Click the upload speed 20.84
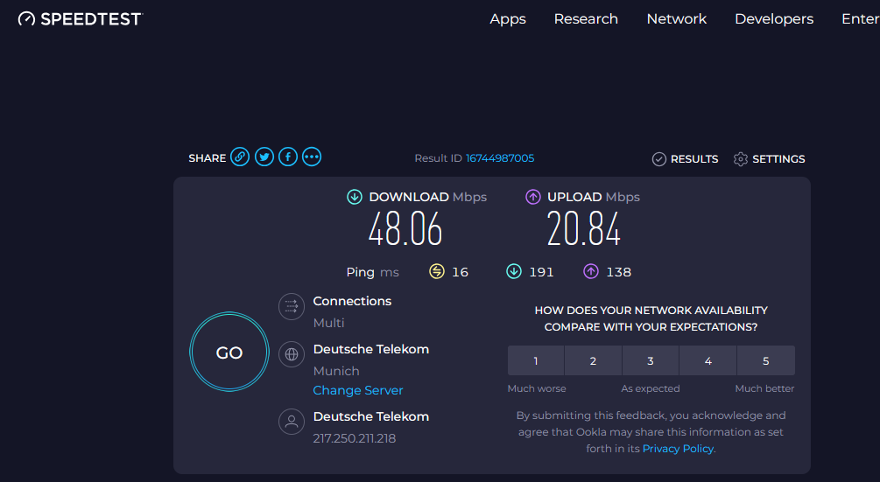This screenshot has width=880, height=482. pyautogui.click(x=584, y=228)
